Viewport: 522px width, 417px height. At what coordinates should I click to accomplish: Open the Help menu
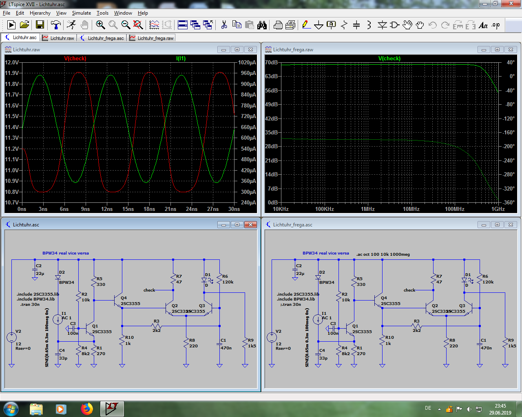(x=143, y=13)
